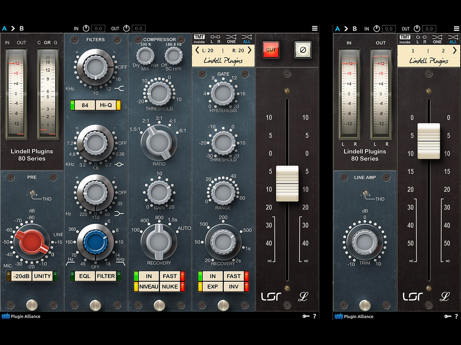The image size is (461, 345).
Task: Click the OUT value field in the Line Amp plugin
Action: click(x=429, y=29)
